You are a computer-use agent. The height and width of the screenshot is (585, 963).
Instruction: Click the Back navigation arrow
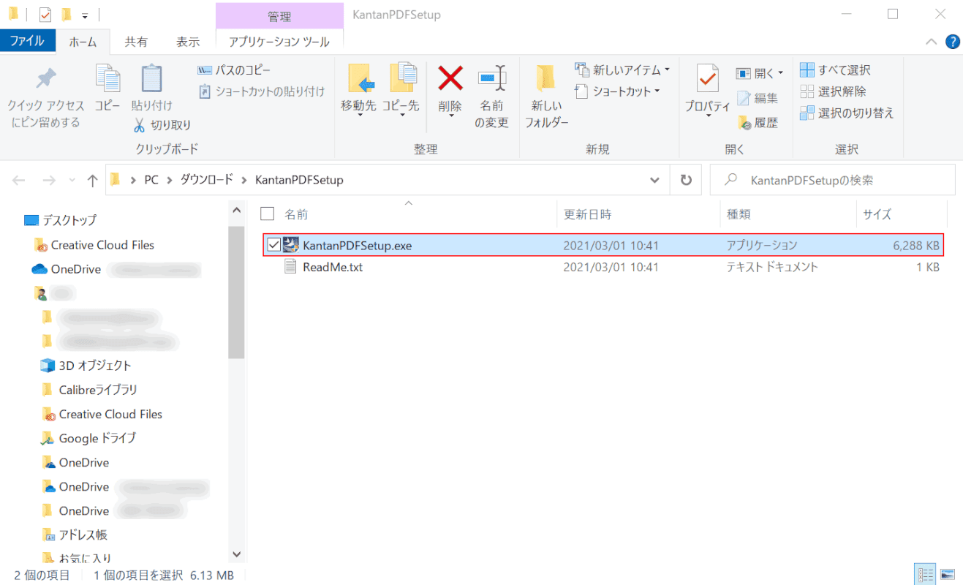point(19,180)
